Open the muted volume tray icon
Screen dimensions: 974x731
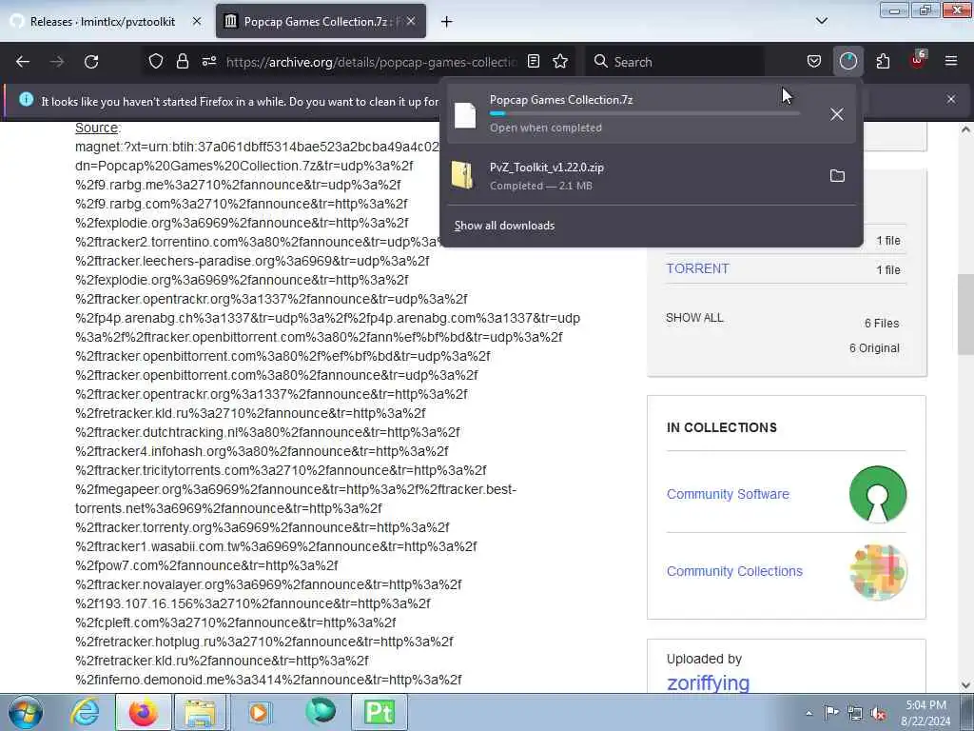pyautogui.click(x=878, y=713)
